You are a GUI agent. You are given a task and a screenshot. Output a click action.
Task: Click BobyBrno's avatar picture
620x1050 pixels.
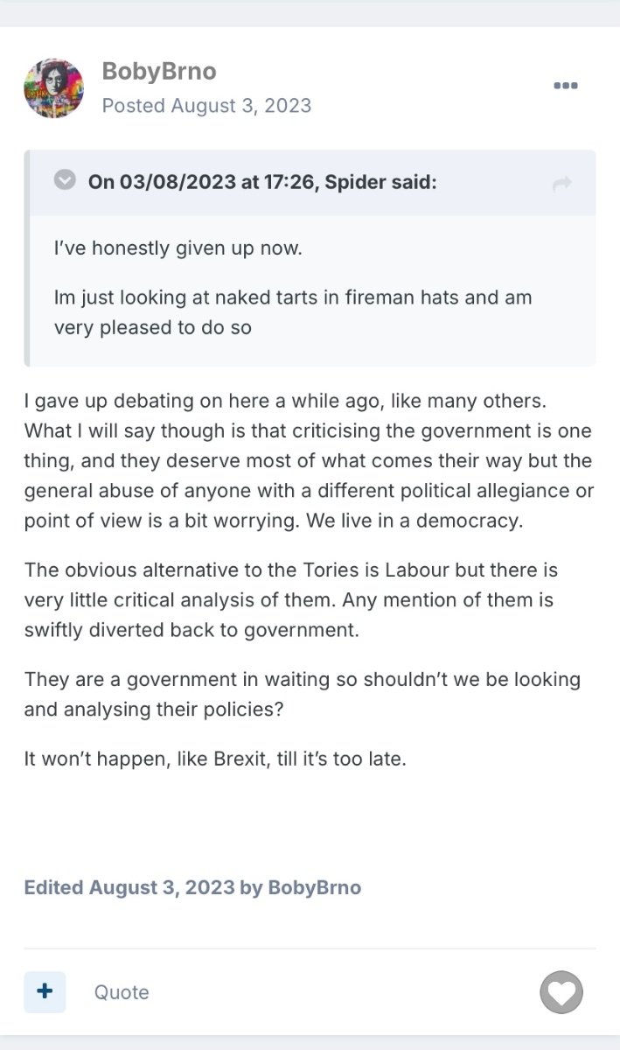tap(53, 88)
